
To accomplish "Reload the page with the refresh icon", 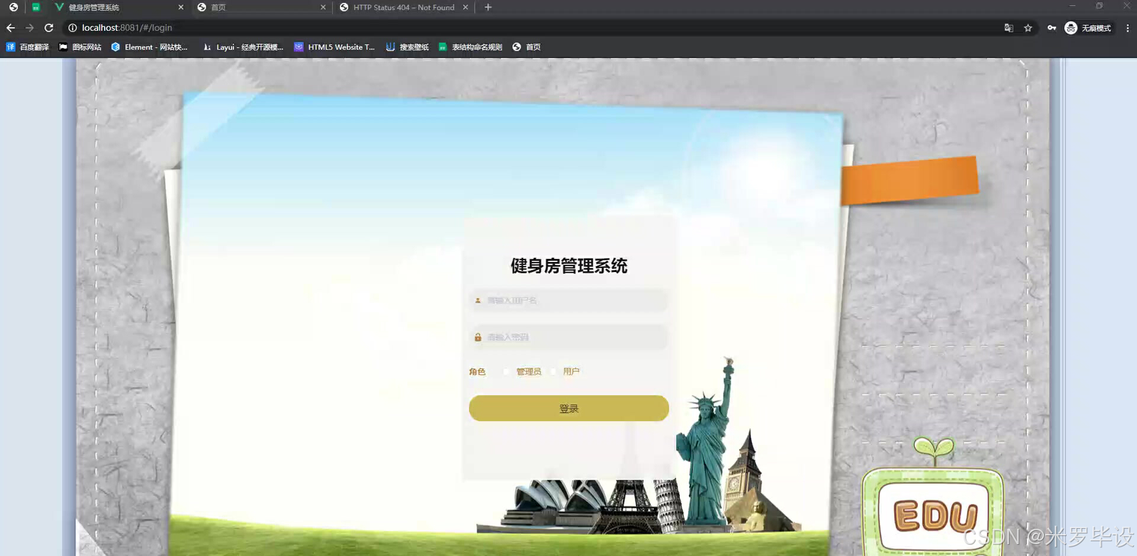I will [49, 28].
